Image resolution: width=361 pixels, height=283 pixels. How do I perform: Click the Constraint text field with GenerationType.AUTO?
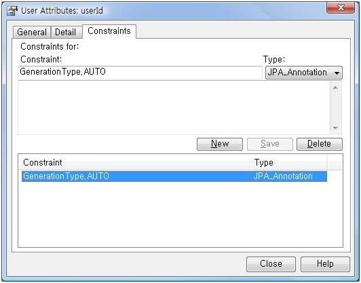point(140,73)
